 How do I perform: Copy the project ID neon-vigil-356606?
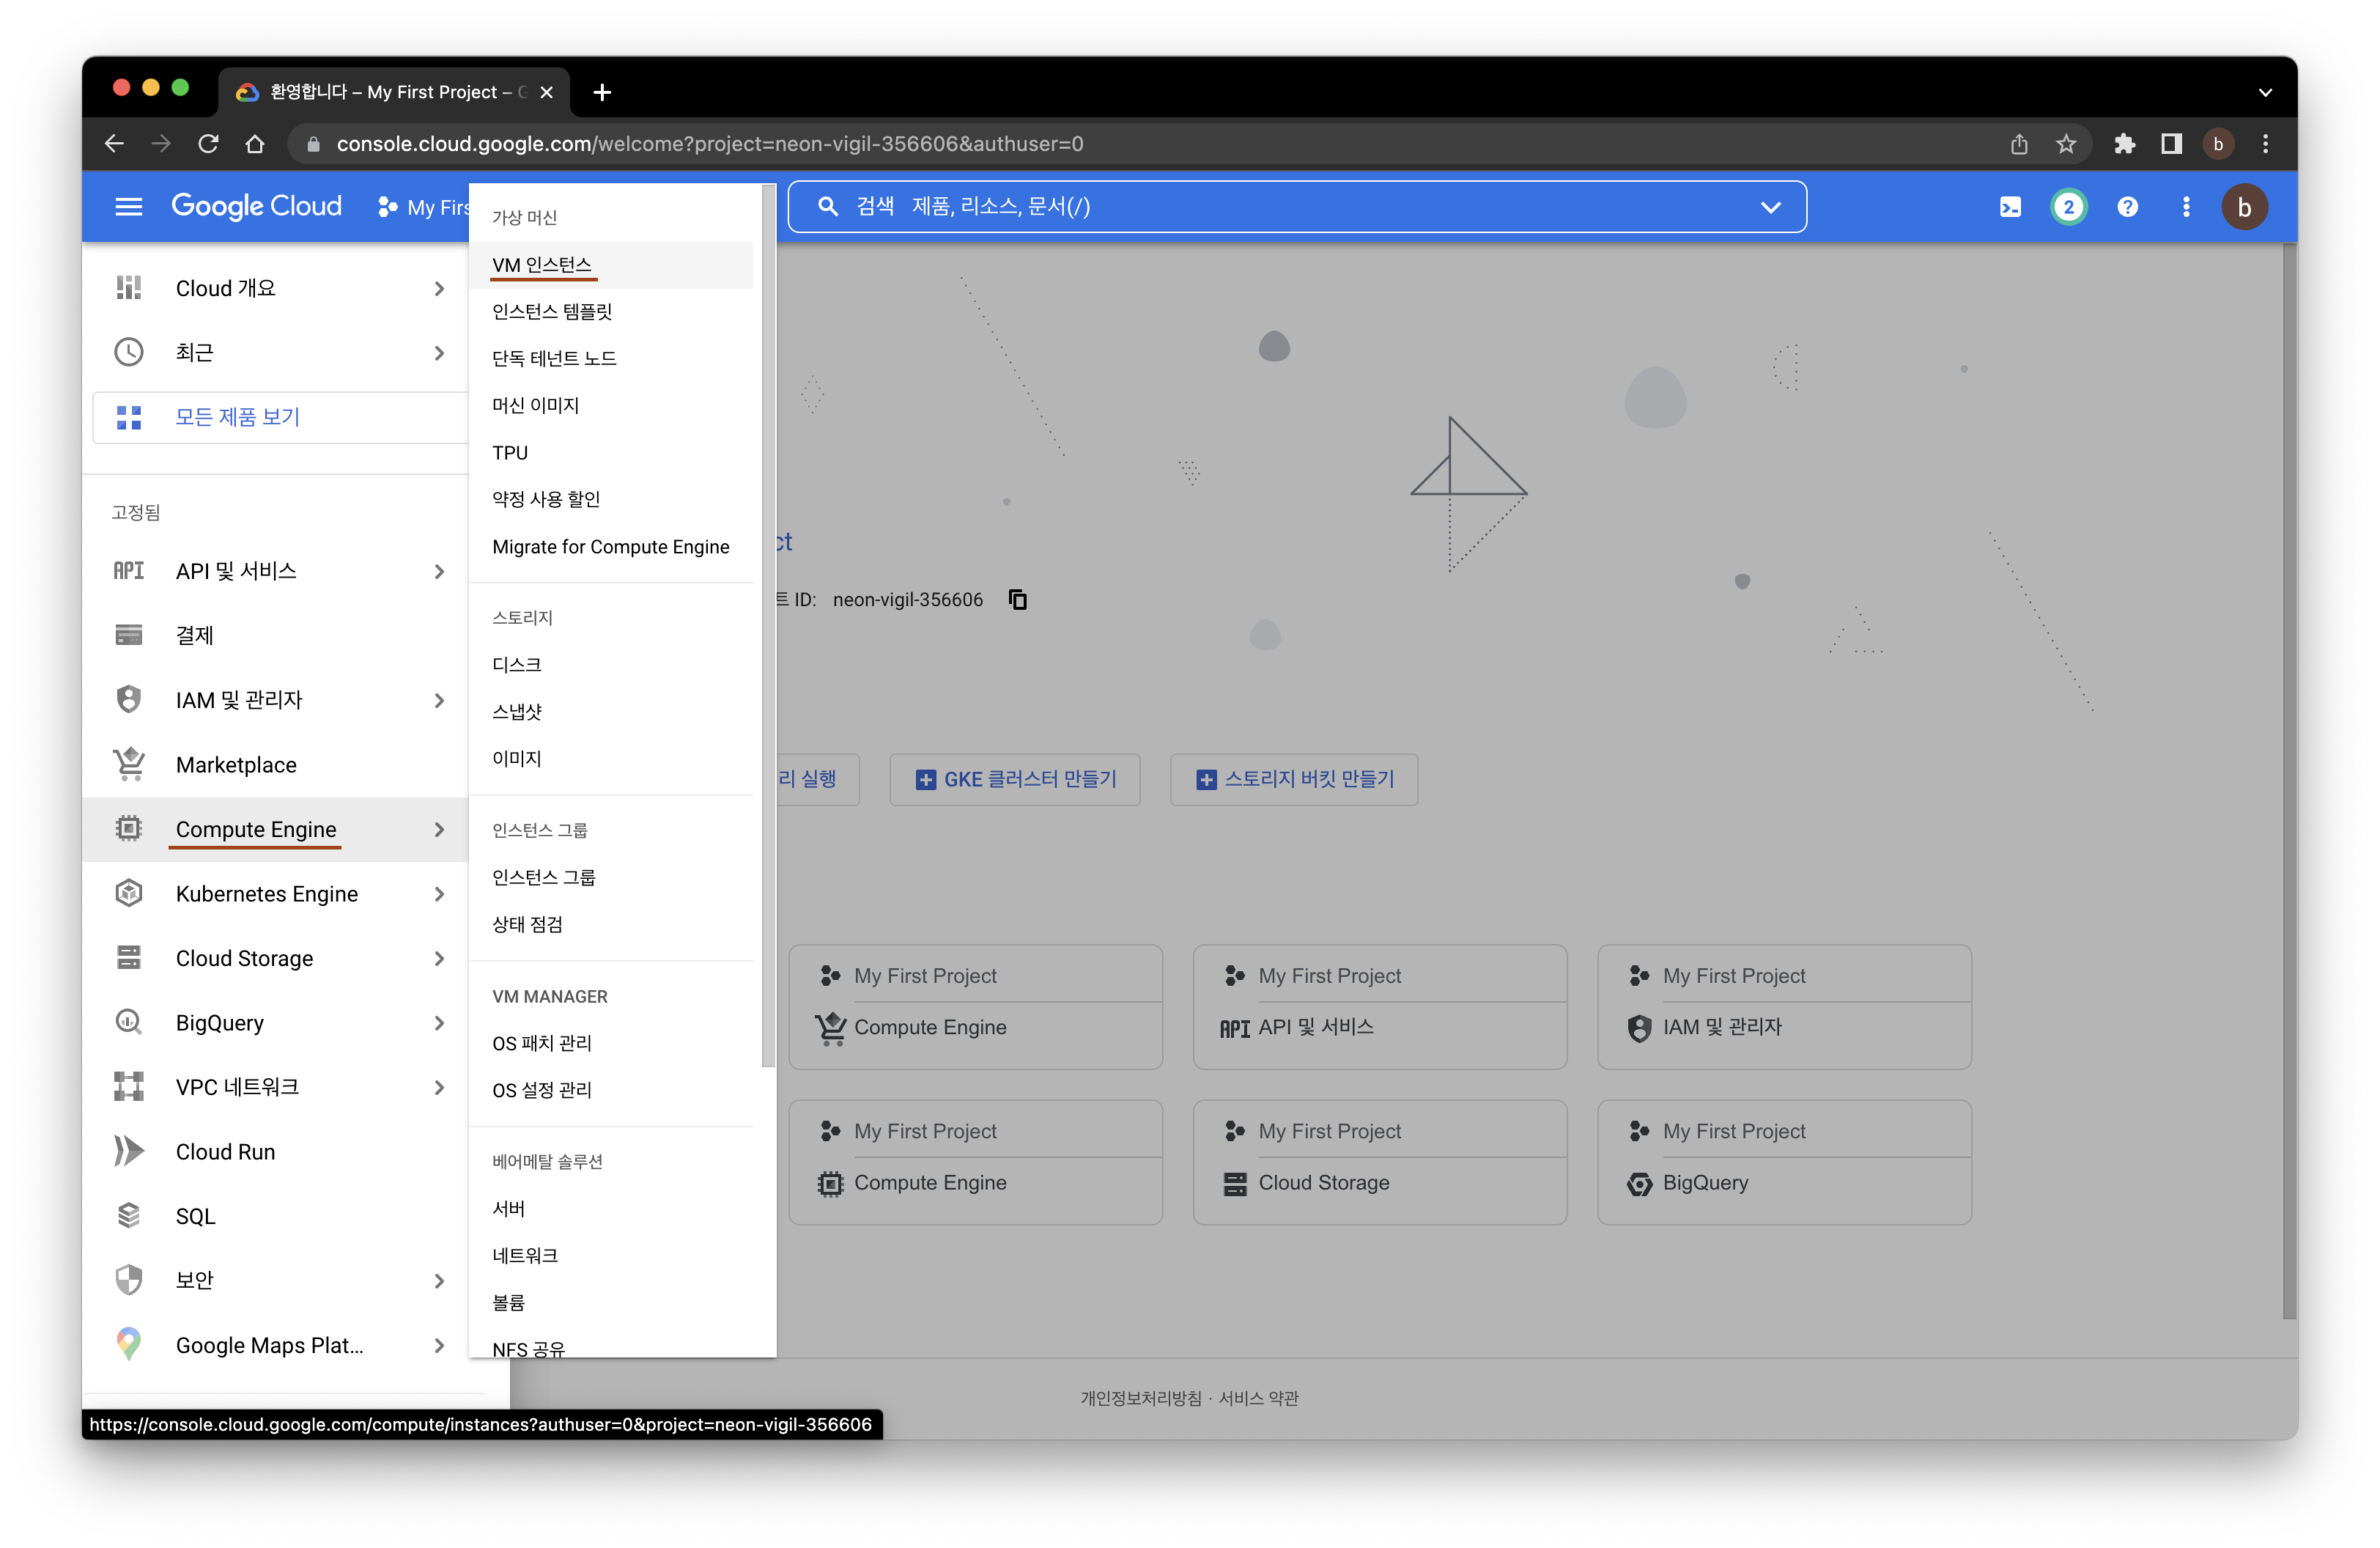coord(1018,599)
